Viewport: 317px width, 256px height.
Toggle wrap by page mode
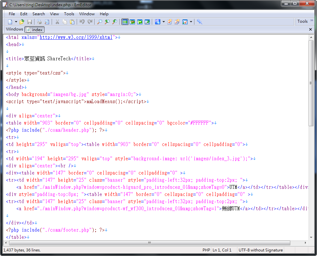tap(148, 22)
